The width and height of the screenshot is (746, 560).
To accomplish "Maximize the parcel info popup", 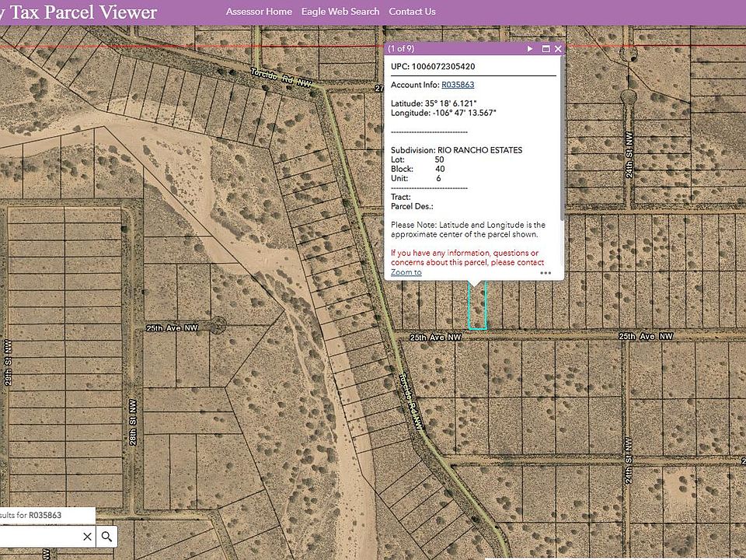I will (546, 48).
